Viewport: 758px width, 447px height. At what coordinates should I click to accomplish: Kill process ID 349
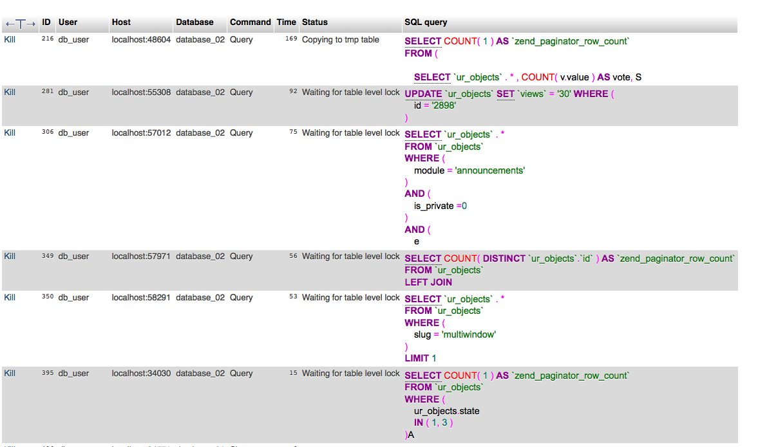coord(10,257)
